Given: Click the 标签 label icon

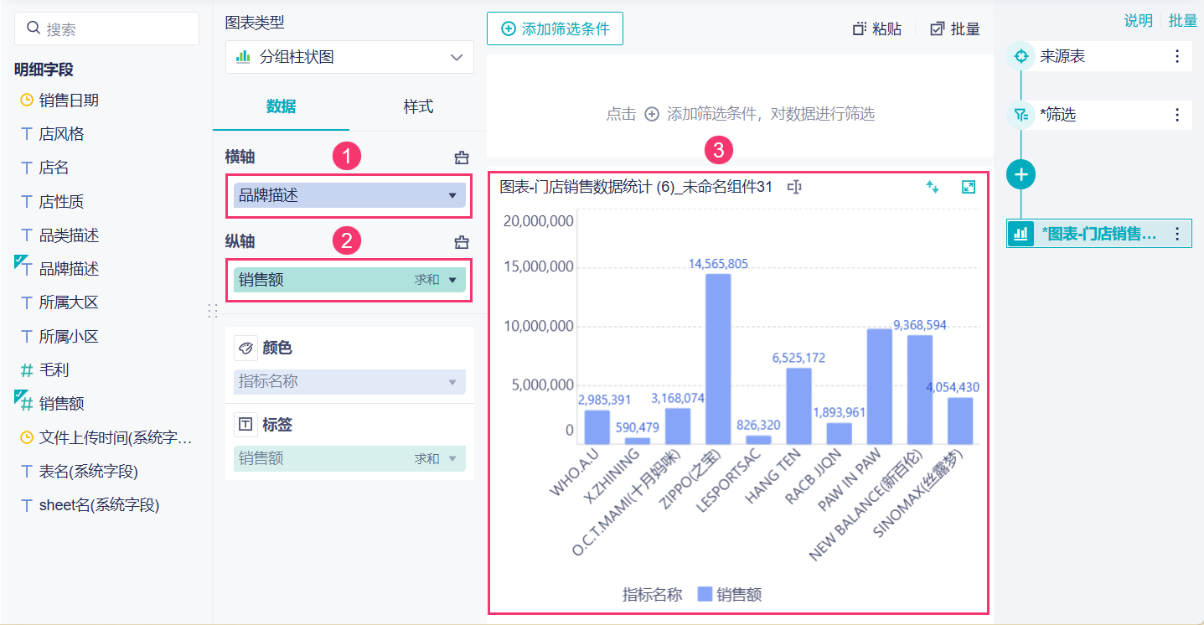Looking at the screenshot, I should click(245, 425).
